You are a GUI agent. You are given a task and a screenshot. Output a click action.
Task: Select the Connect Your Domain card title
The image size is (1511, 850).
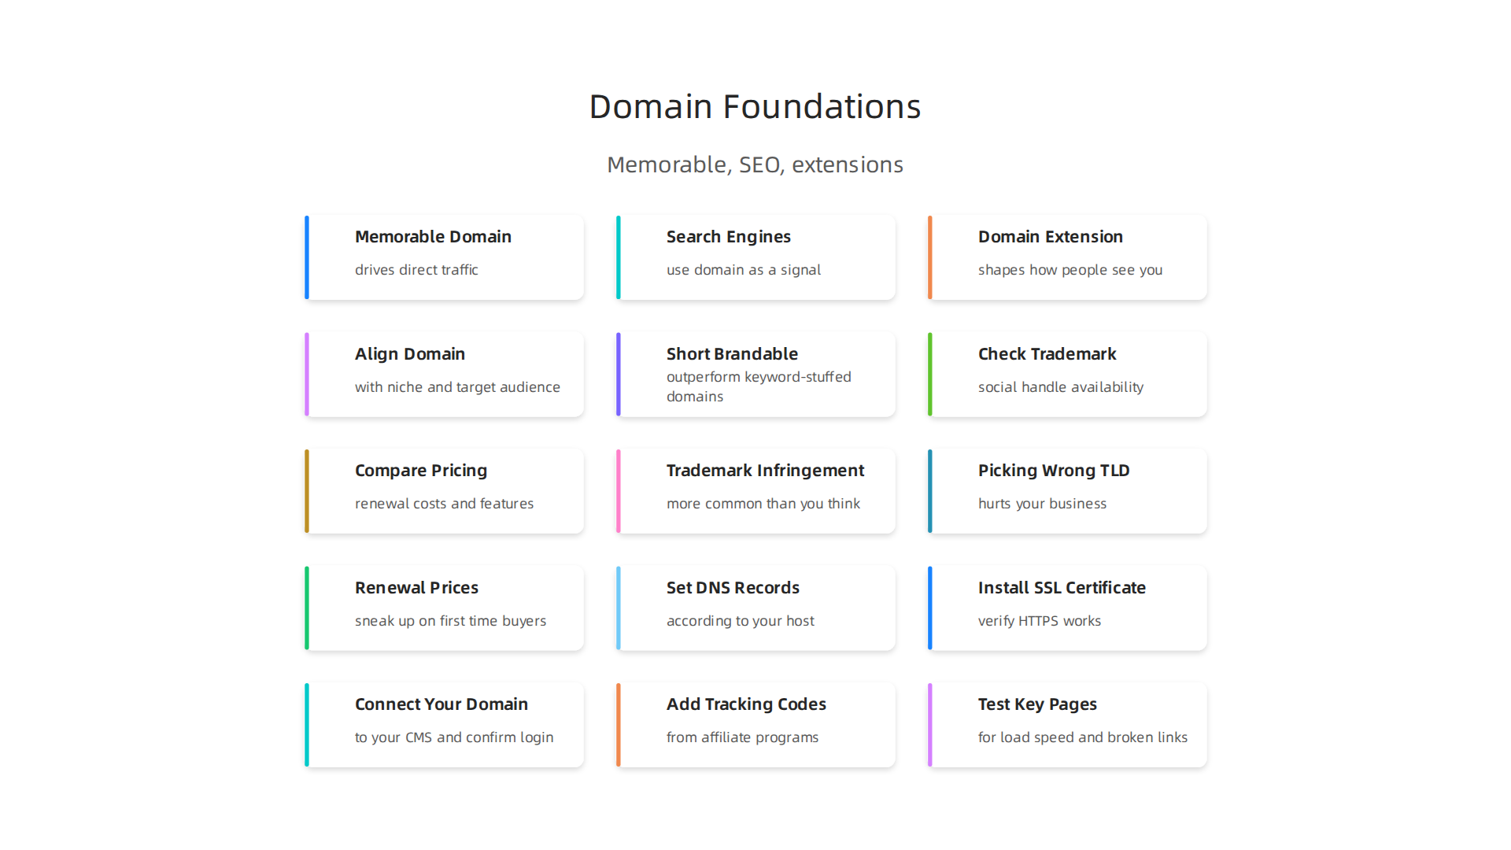[x=441, y=704]
